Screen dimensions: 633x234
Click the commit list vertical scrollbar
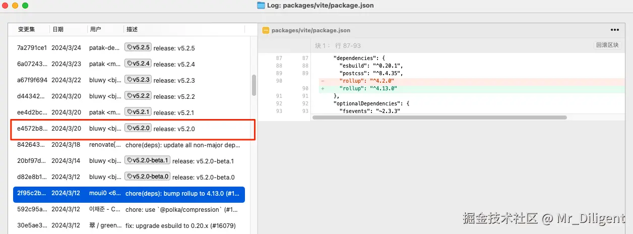click(254, 85)
